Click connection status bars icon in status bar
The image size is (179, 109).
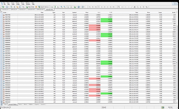coord(163,107)
